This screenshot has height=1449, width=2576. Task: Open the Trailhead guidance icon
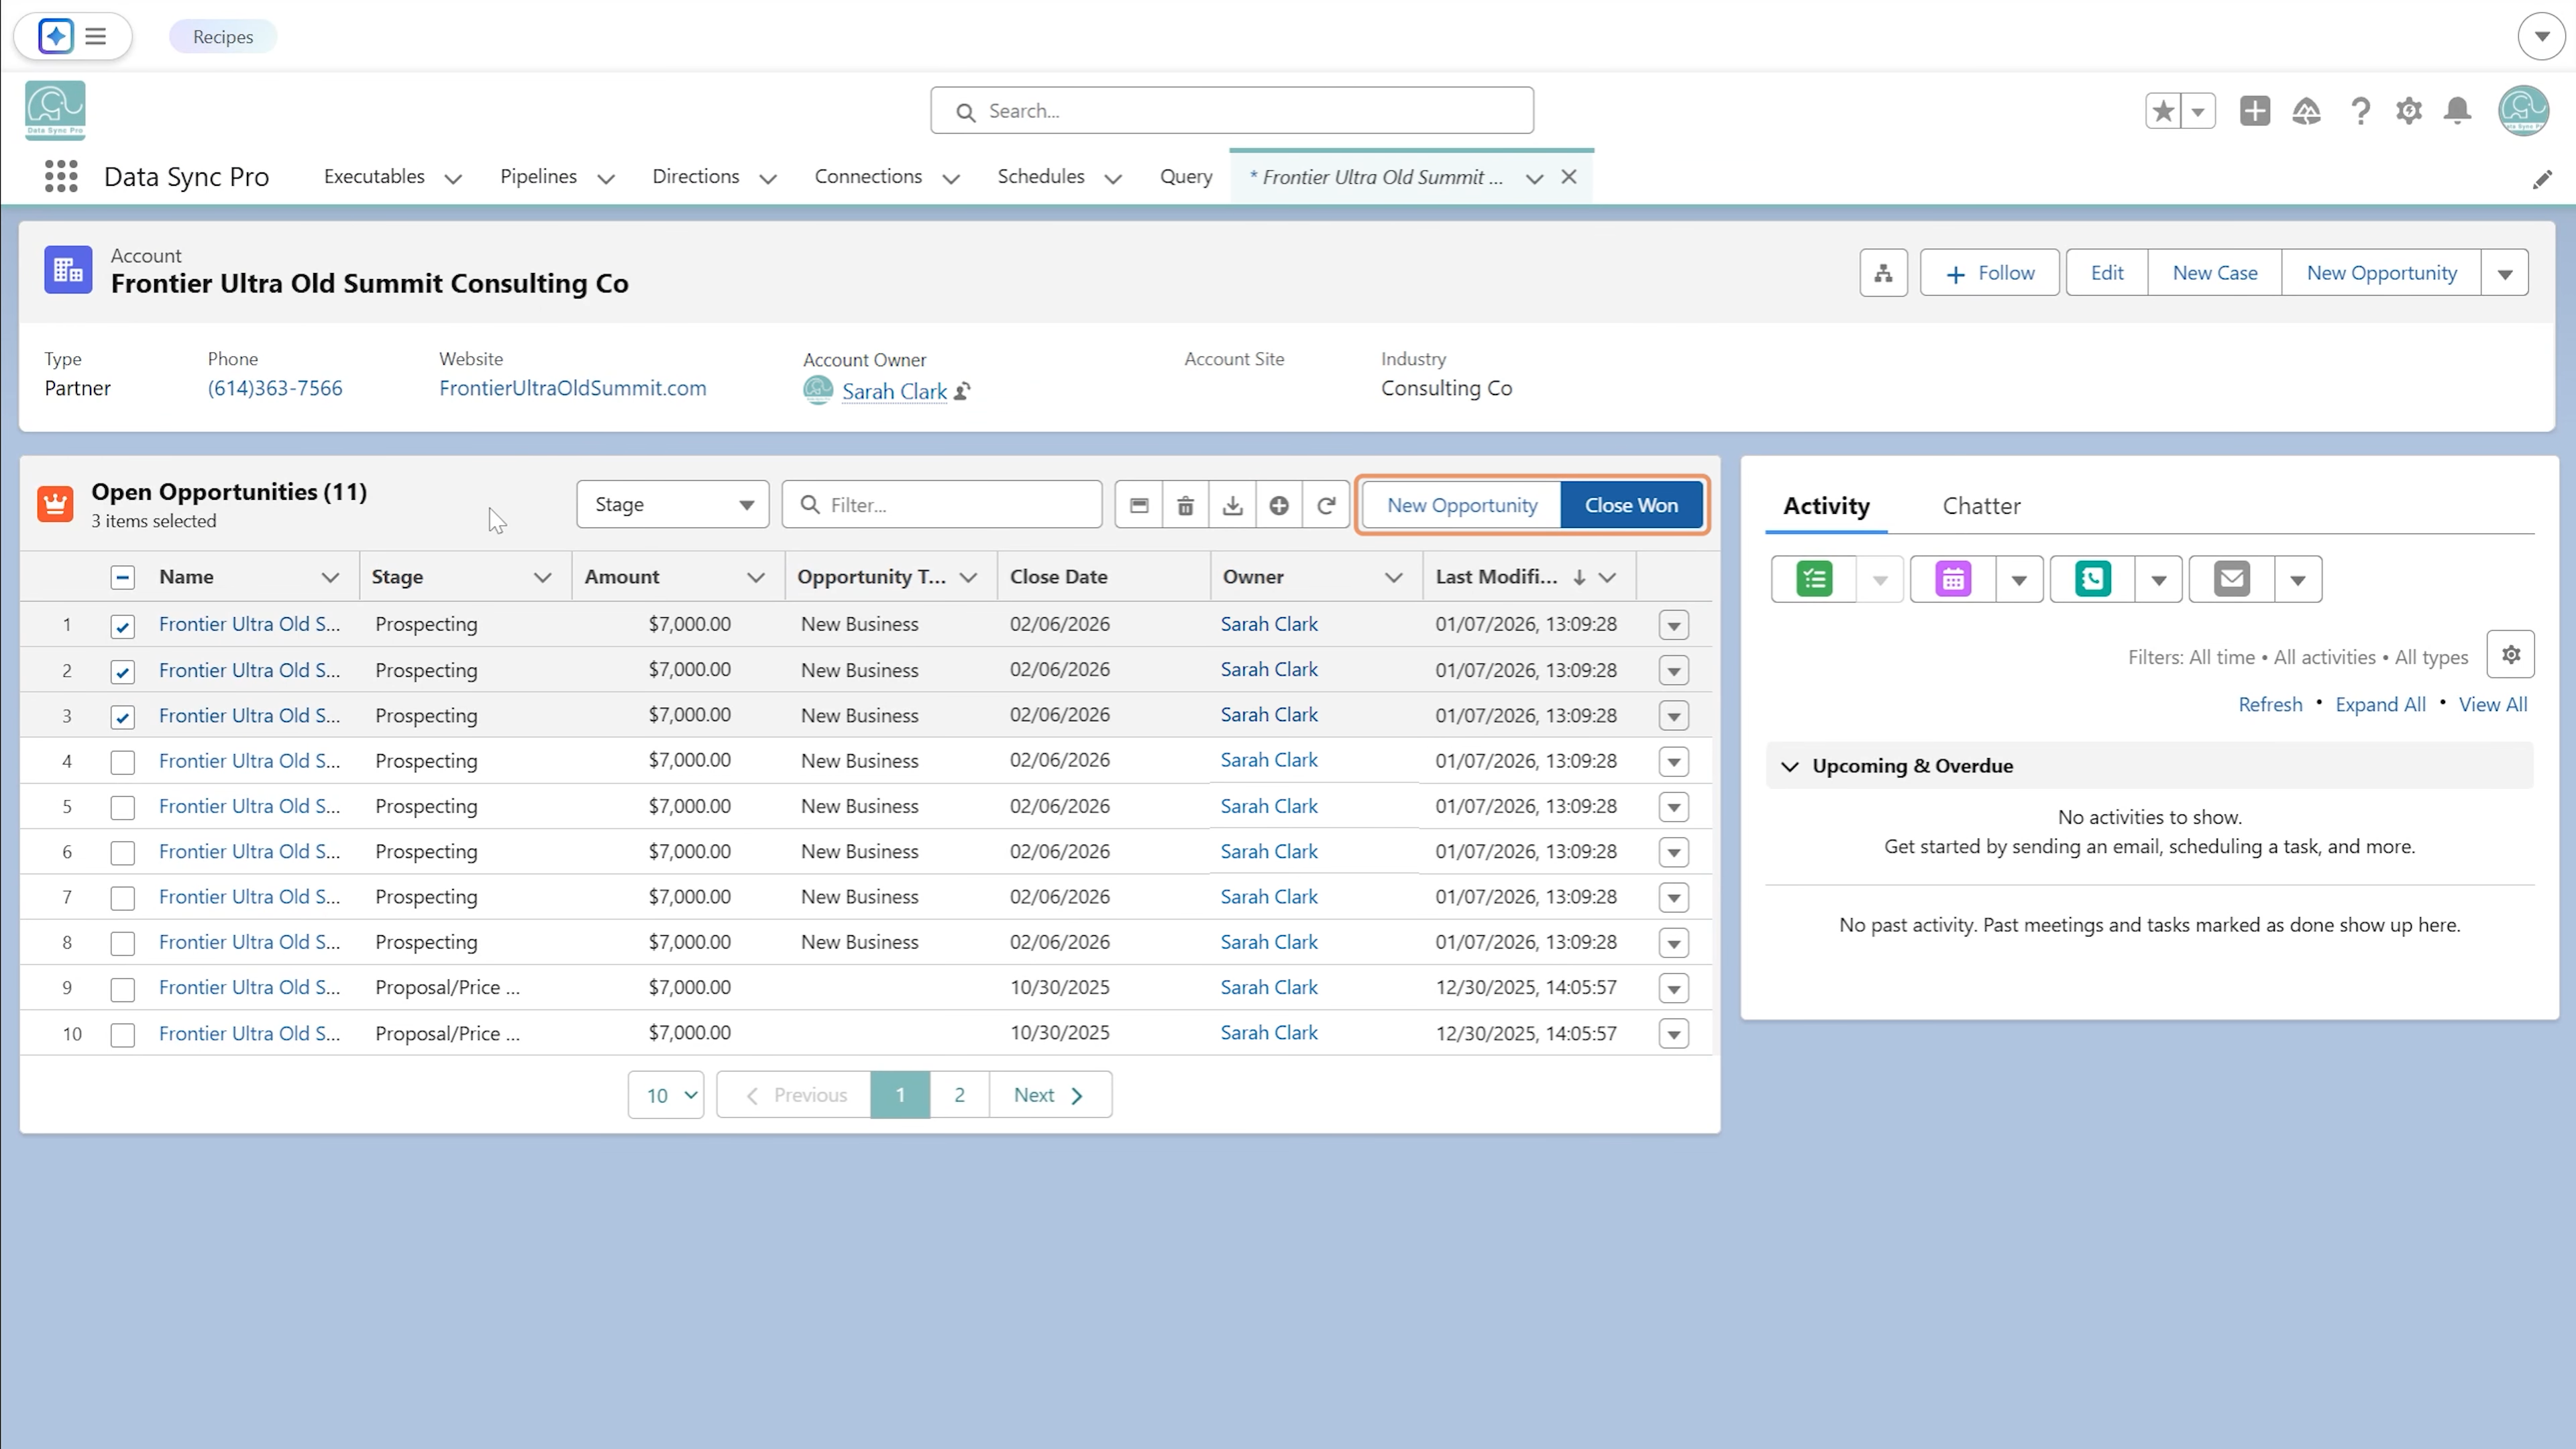[x=2306, y=111]
